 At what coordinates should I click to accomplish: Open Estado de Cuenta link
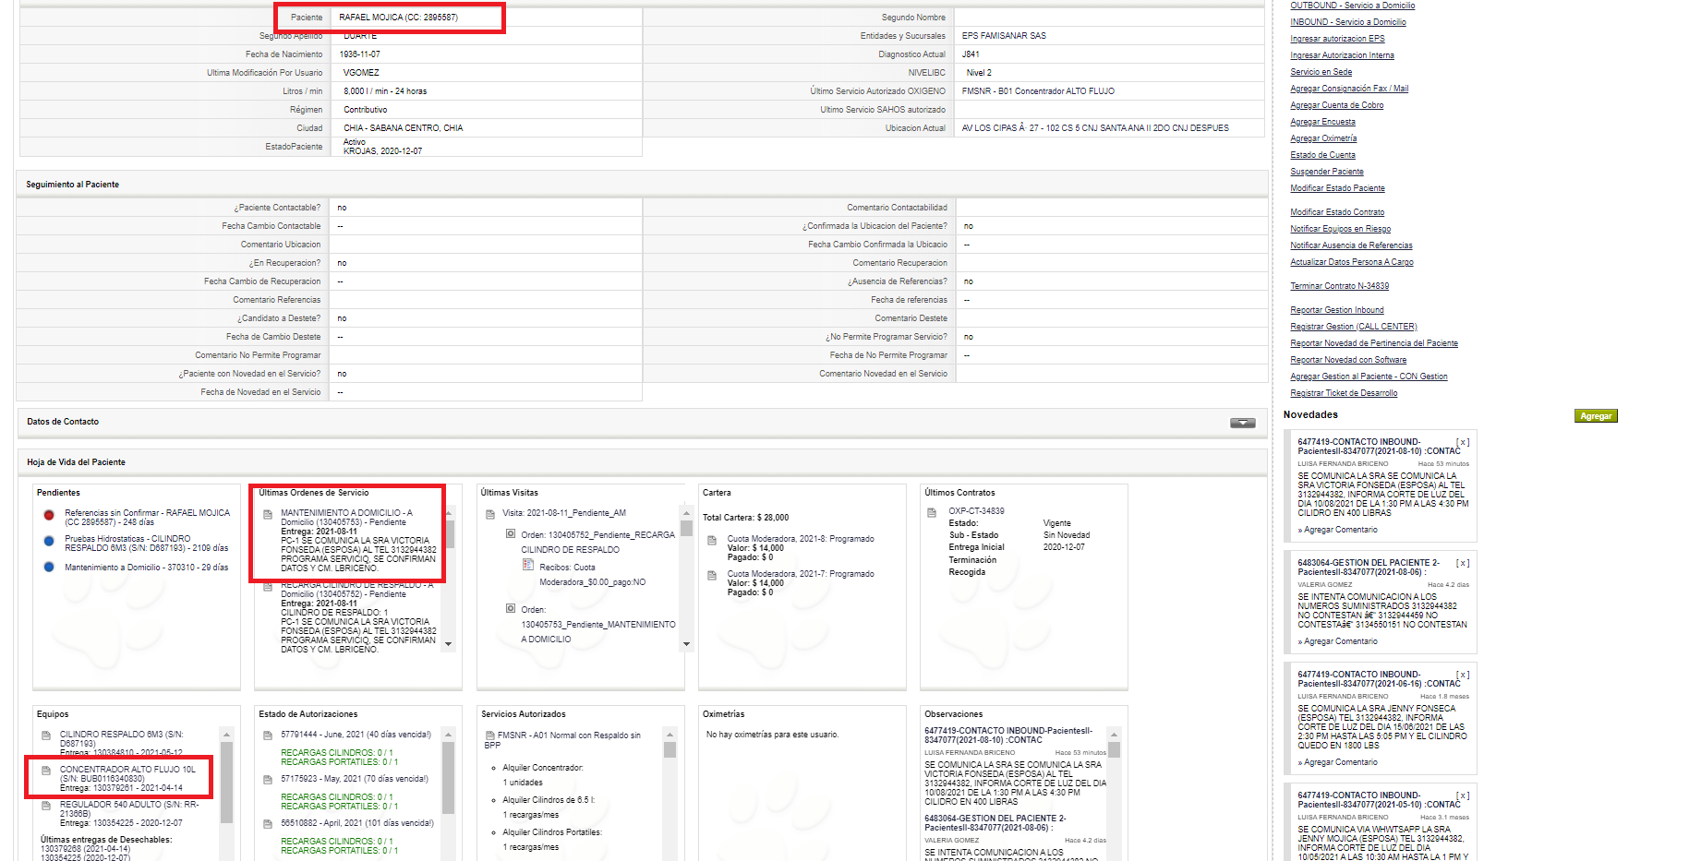click(x=1322, y=155)
